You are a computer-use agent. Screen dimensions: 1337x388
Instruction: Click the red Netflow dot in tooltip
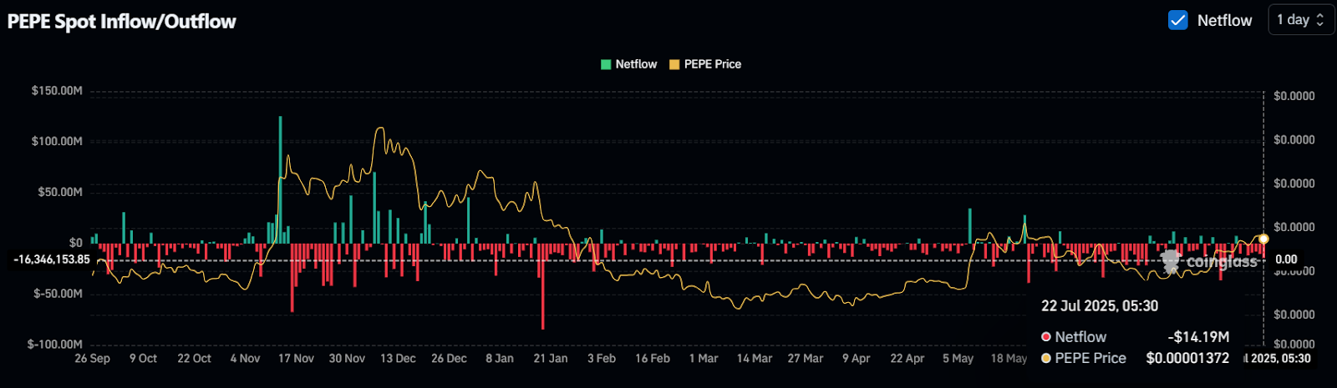click(1045, 337)
